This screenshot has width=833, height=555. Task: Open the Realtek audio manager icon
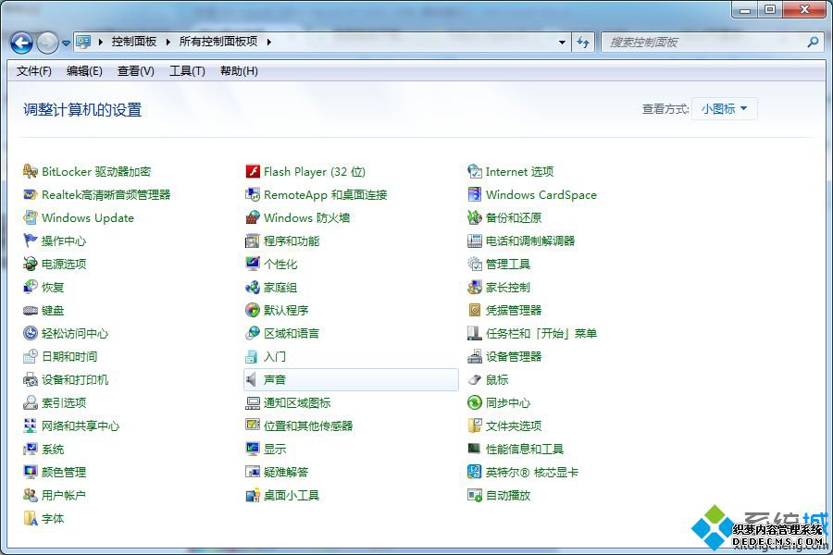coord(31,194)
